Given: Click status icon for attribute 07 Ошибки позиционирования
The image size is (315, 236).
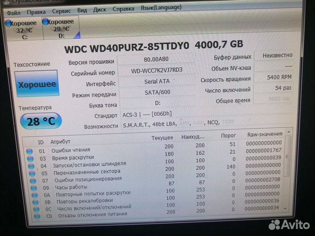Looking at the screenshot, I should coord(33,181).
